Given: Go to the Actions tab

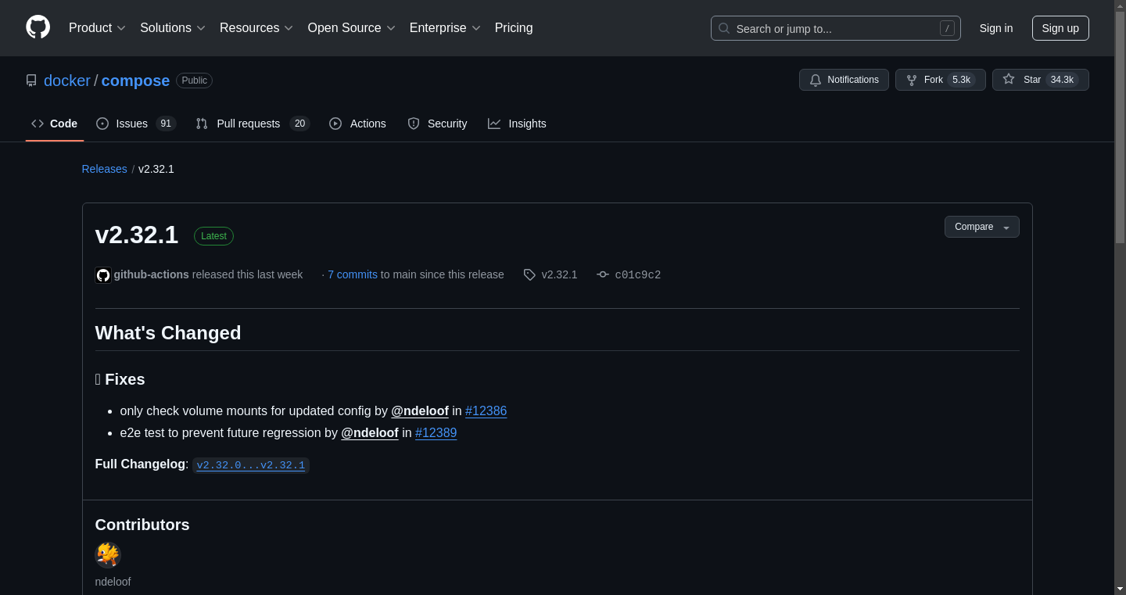Looking at the screenshot, I should (357, 124).
